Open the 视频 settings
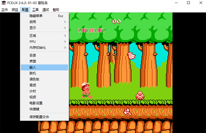This screenshot has height=133, width=206. tap(44, 97)
